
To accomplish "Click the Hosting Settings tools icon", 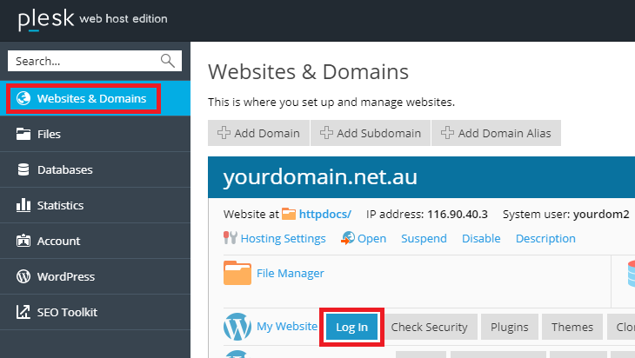I will click(230, 238).
